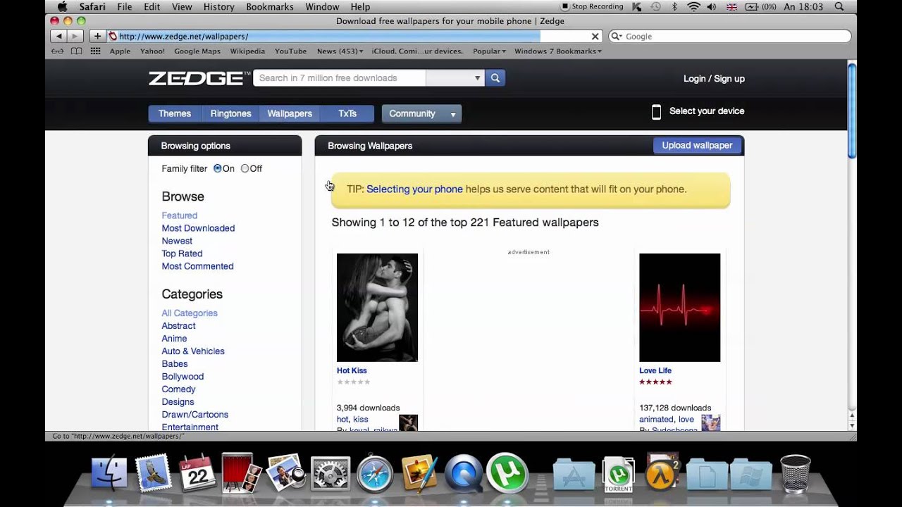Switch to the TxTs tab
This screenshot has width=902, height=507.
tap(347, 113)
